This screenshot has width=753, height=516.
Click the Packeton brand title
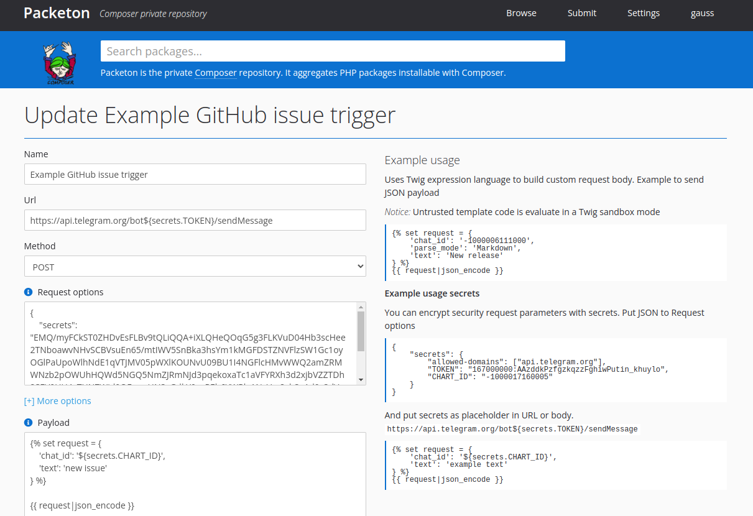pyautogui.click(x=57, y=13)
